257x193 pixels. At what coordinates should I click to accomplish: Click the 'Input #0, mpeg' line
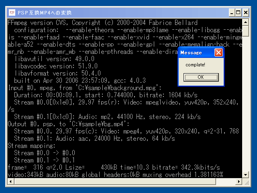point(85,88)
